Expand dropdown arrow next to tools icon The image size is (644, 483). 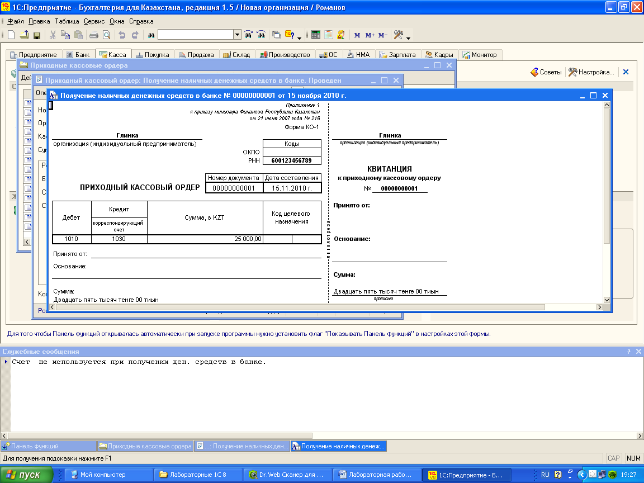(x=408, y=38)
